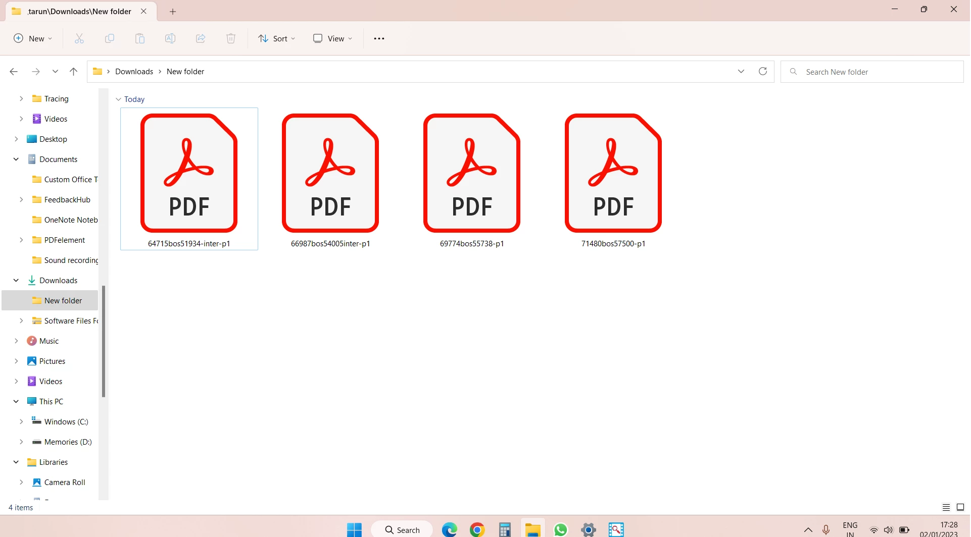
Task: Select the New folder Explorer tab
Action: pyautogui.click(x=81, y=11)
